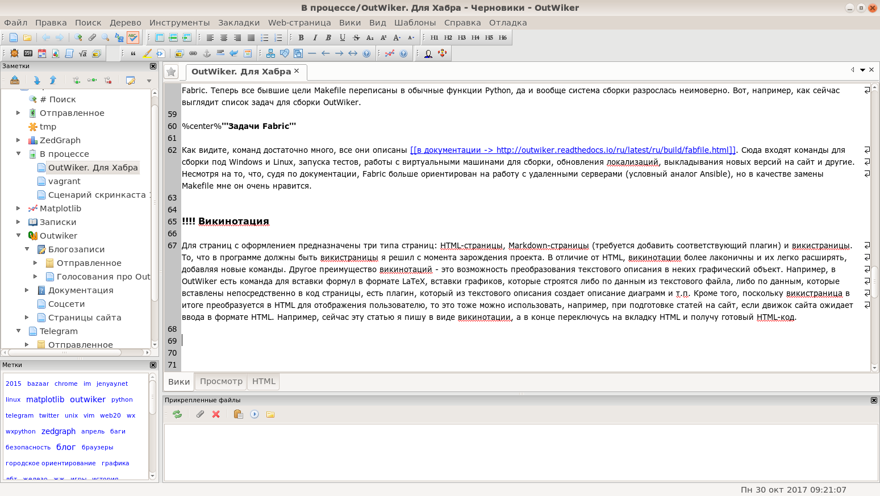This screenshot has height=496, width=880.
Task: Apply heading H1 style
Action: (434, 37)
